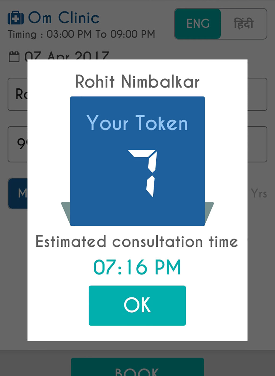Click the Rohit Nimbalkar name heading
275x376 pixels.
(137, 82)
